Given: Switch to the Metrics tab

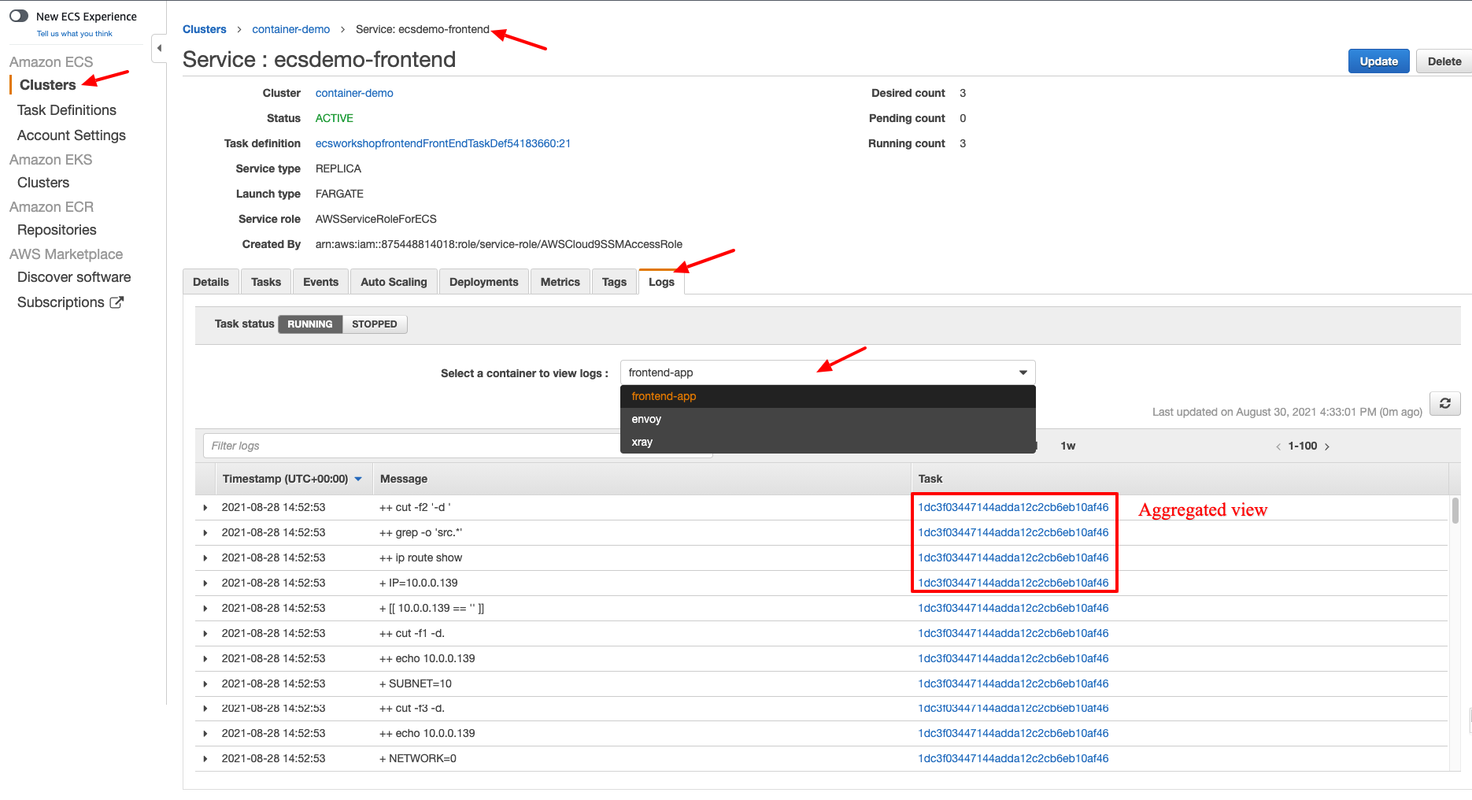Looking at the screenshot, I should [560, 281].
